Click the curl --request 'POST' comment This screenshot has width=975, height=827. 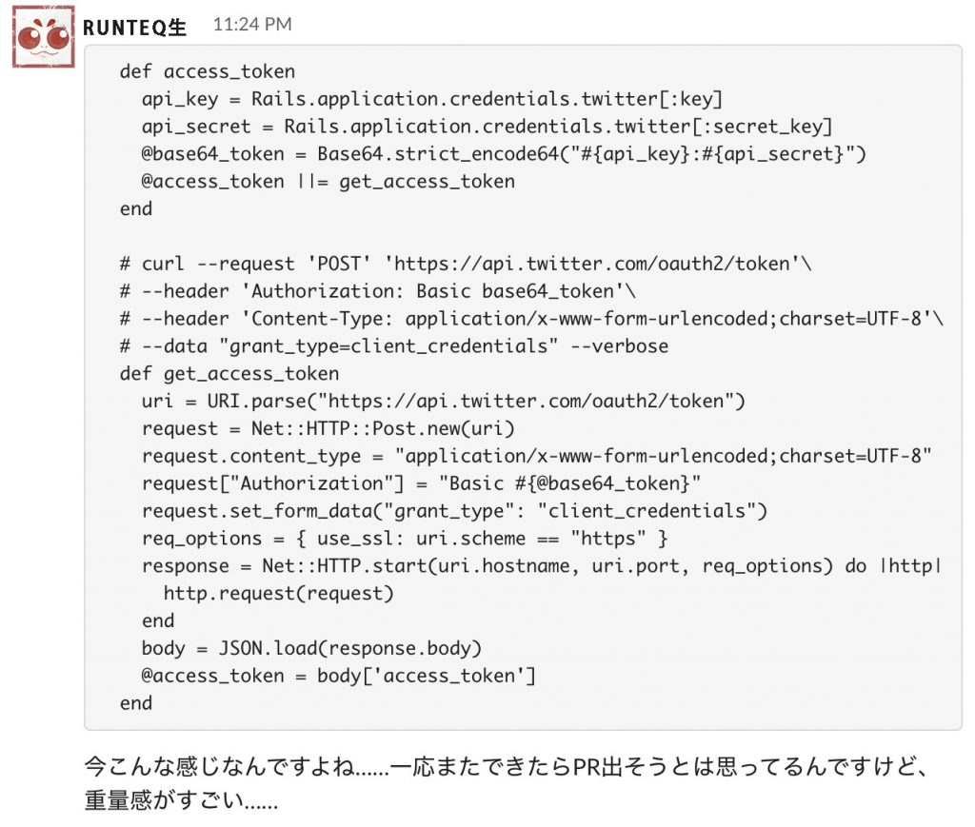[x=466, y=264]
